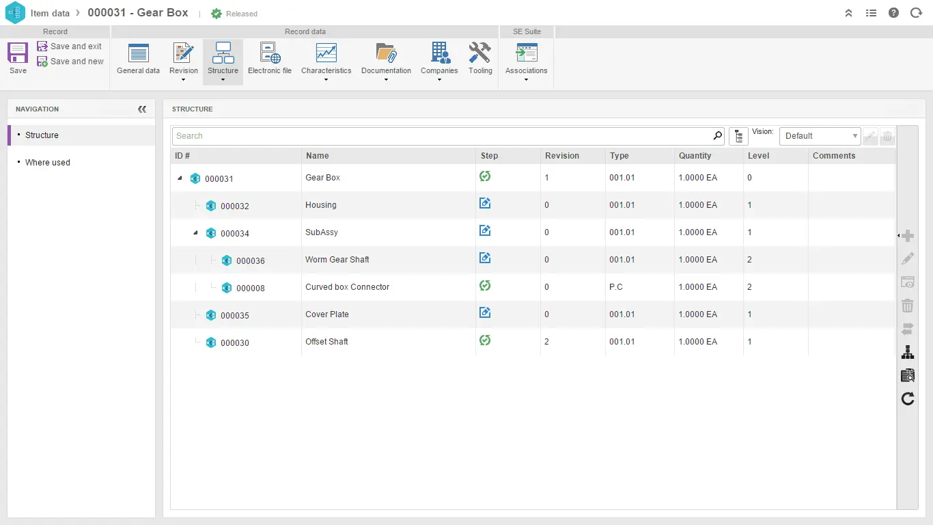Click Save and exit button
This screenshot has width=933, height=525.
pyautogui.click(x=70, y=46)
